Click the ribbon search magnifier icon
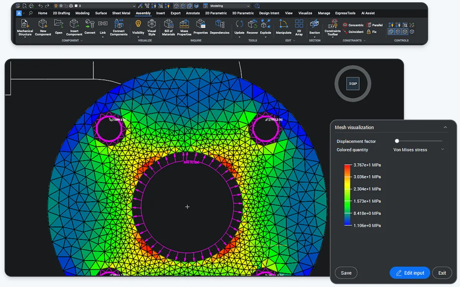460x287 pixels. click(31, 13)
